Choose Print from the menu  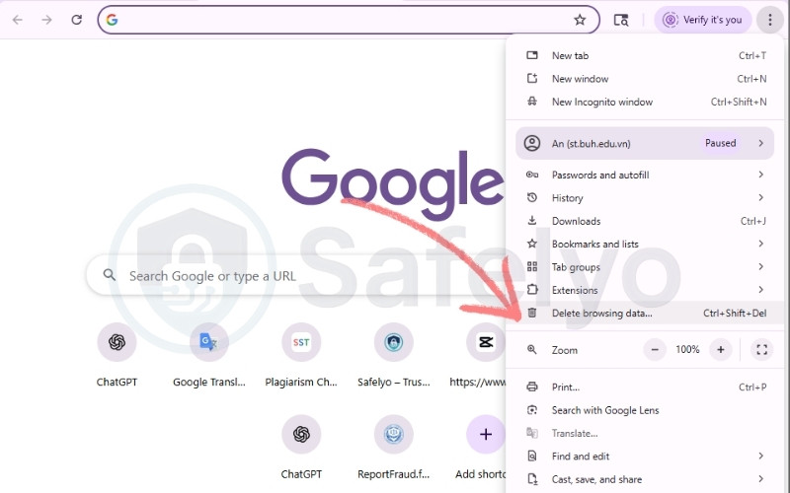[645, 387]
